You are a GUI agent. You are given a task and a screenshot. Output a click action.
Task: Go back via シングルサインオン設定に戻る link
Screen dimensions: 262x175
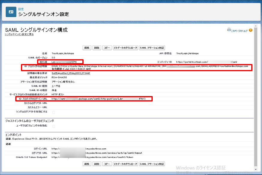[x=19, y=34]
